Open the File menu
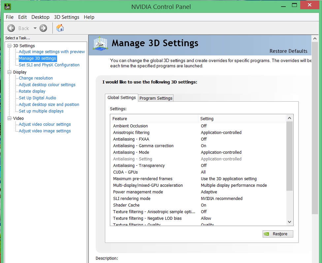The width and height of the screenshot is (322, 263). pos(10,17)
